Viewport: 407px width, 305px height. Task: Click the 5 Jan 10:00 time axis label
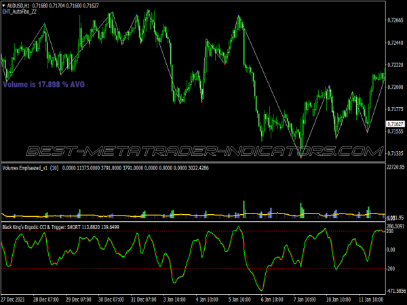[239, 300]
